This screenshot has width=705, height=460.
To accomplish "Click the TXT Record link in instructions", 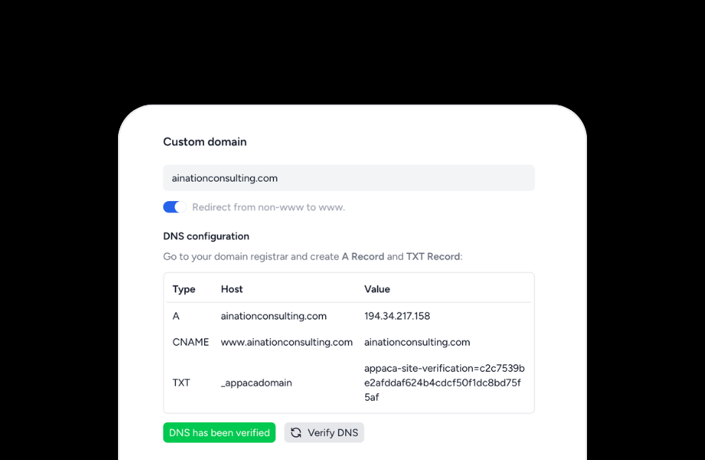I will (433, 256).
